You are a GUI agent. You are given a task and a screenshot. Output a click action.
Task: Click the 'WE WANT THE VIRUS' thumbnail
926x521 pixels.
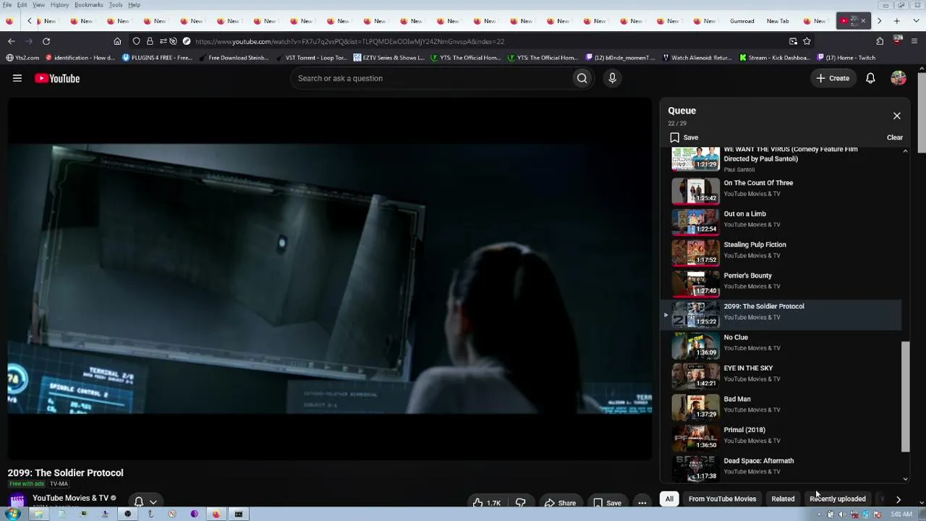point(695,158)
